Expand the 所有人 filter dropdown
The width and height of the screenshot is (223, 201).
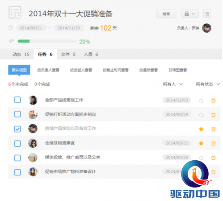coord(173,84)
